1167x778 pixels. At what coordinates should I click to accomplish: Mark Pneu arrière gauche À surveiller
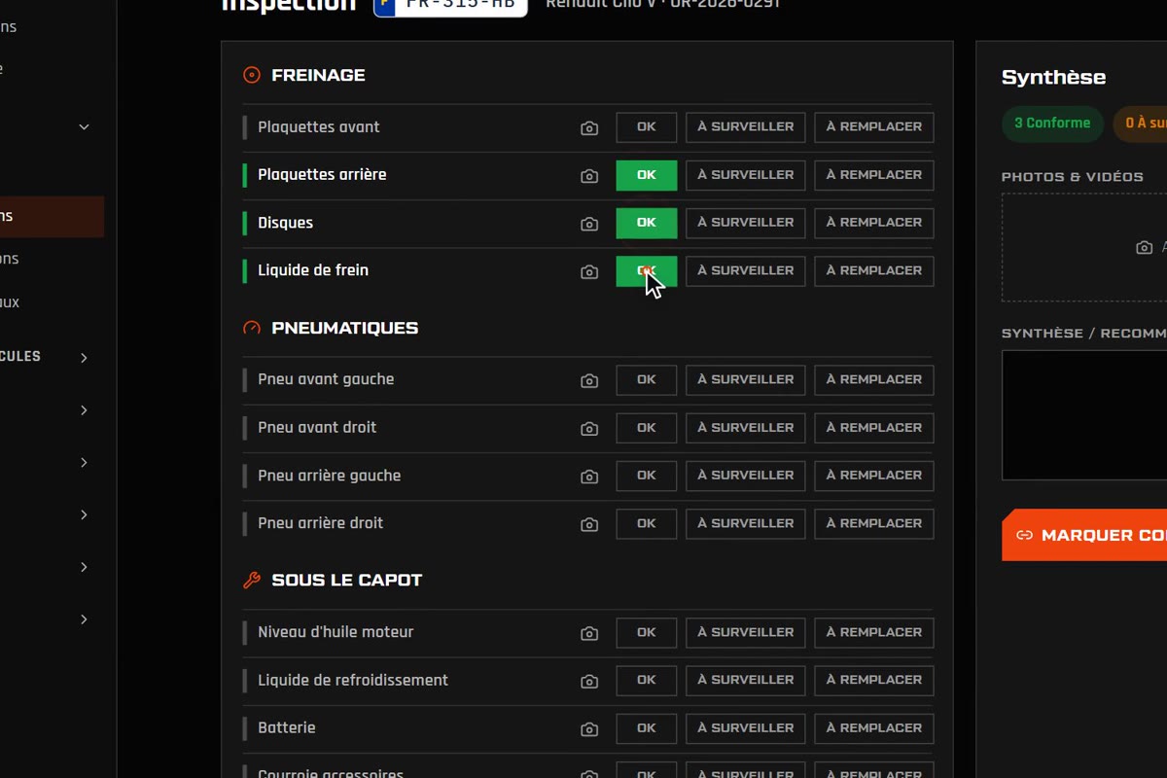746,476
